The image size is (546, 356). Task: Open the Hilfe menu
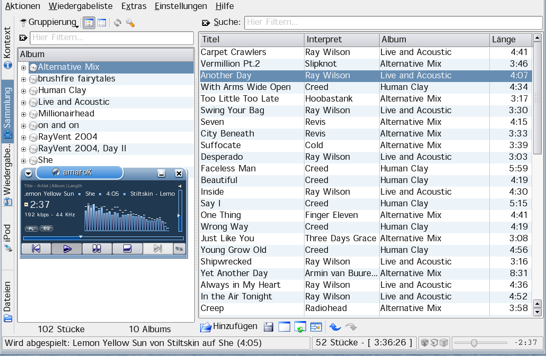pyautogui.click(x=225, y=6)
